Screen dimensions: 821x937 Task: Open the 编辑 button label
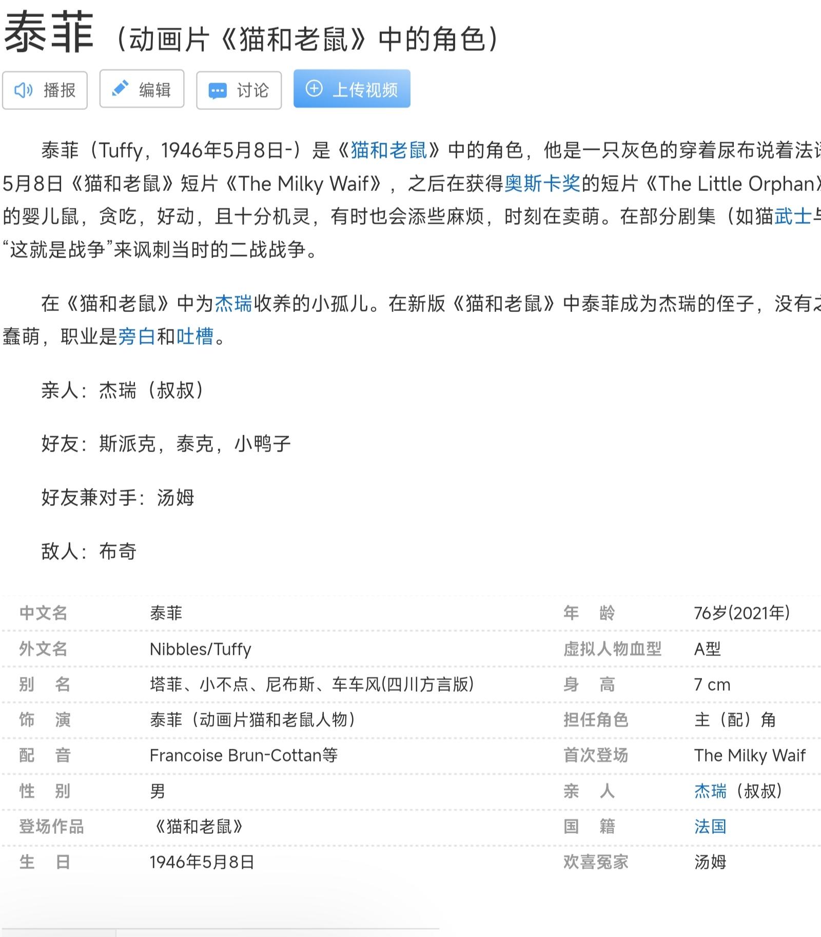pos(155,90)
